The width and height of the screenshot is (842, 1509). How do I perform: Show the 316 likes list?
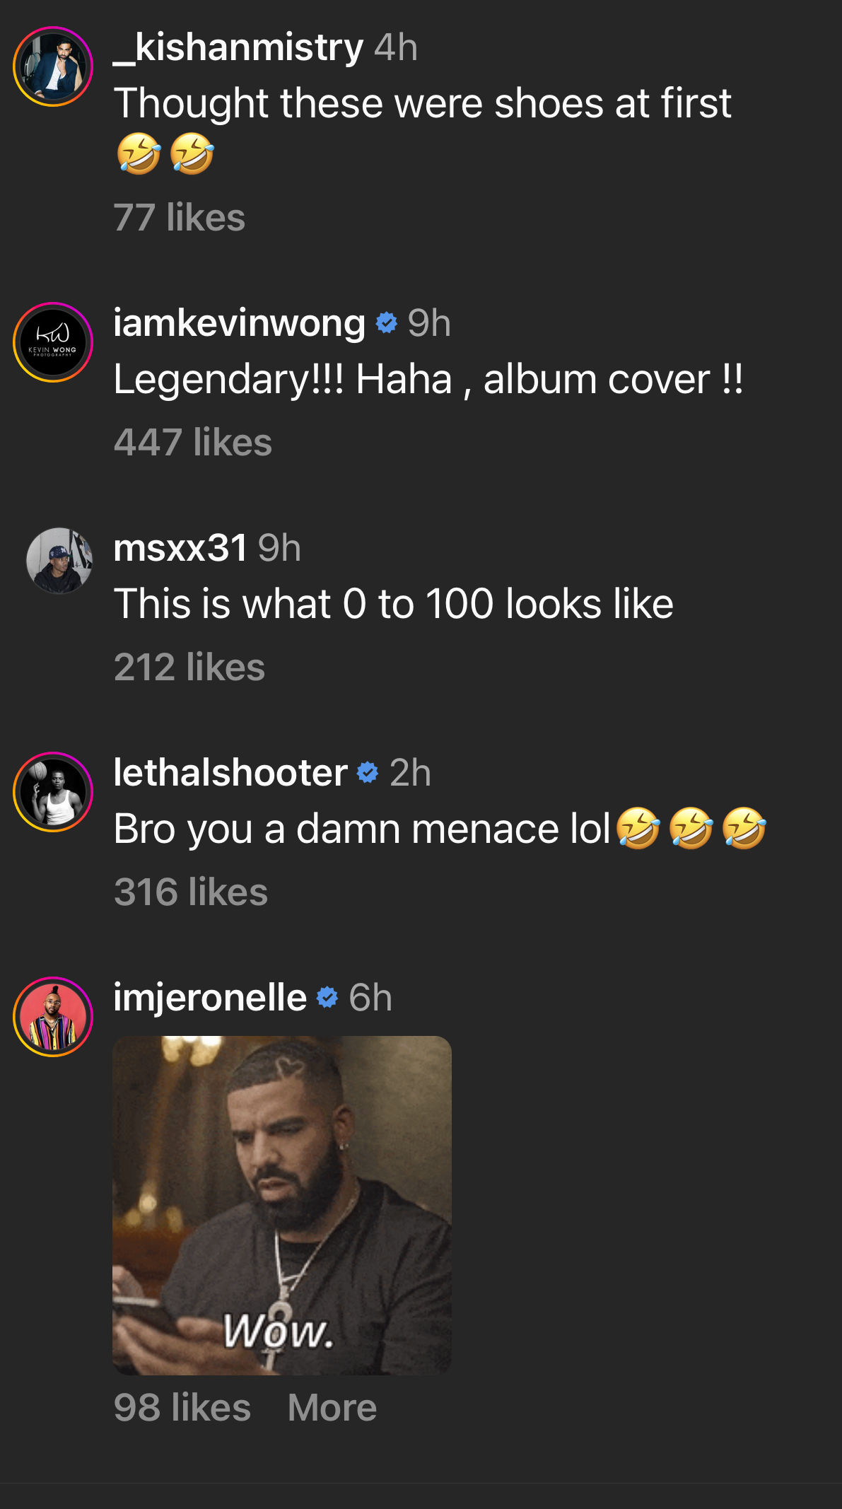pyautogui.click(x=191, y=892)
